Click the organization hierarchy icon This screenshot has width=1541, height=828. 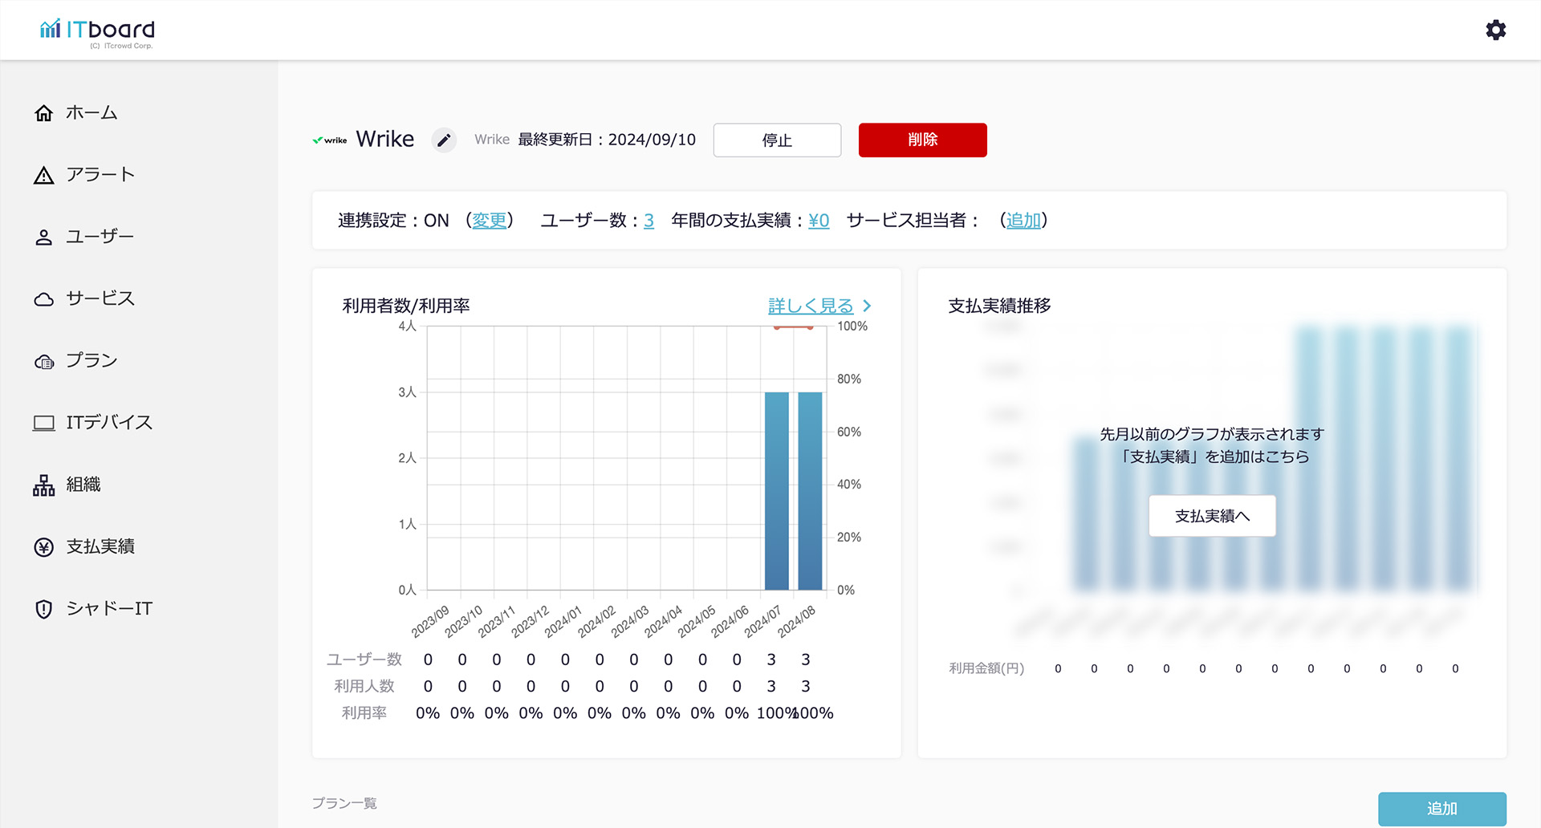tap(44, 485)
